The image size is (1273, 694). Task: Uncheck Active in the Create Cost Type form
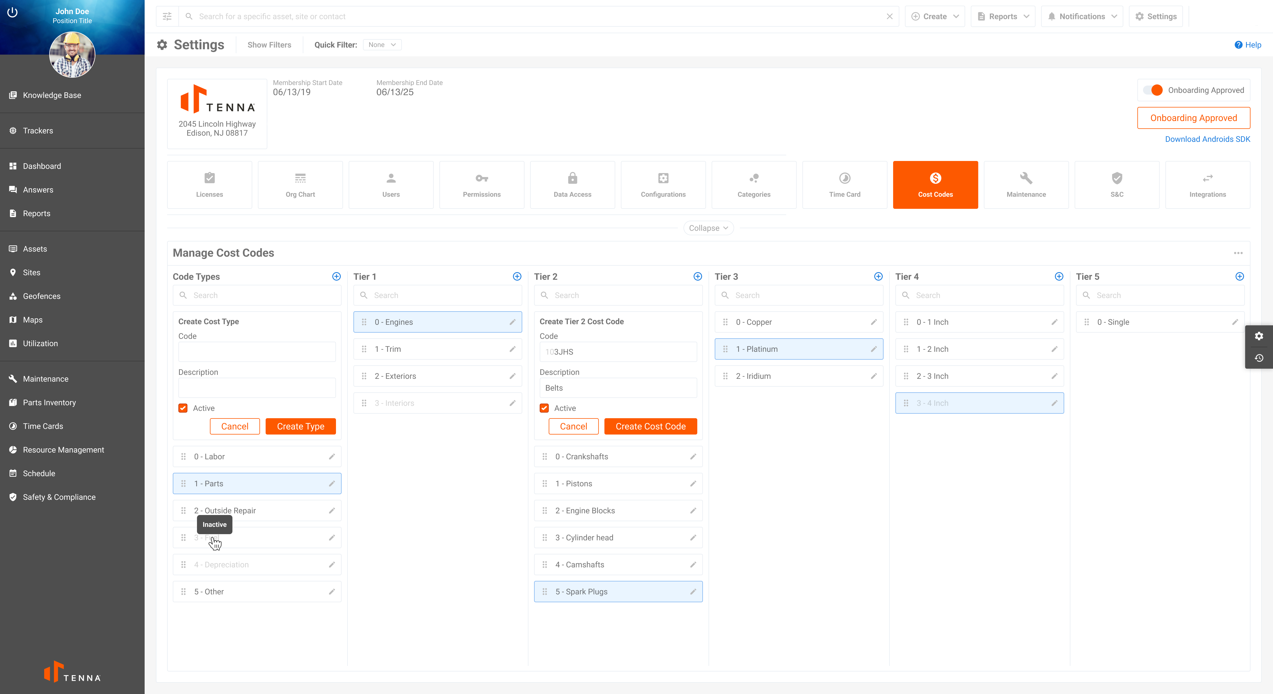coord(183,408)
